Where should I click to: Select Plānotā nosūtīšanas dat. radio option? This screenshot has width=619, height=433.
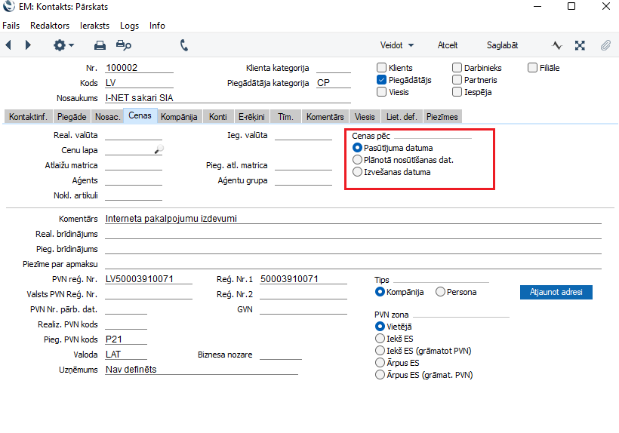[358, 160]
